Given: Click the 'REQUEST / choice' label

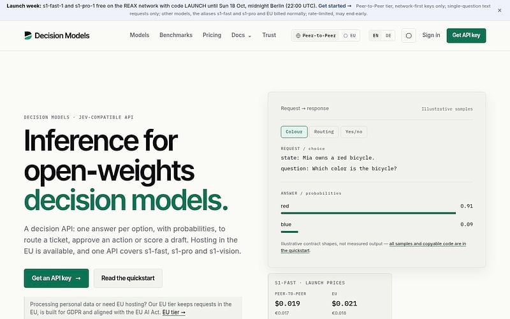Looking at the screenshot, I should (303, 149).
